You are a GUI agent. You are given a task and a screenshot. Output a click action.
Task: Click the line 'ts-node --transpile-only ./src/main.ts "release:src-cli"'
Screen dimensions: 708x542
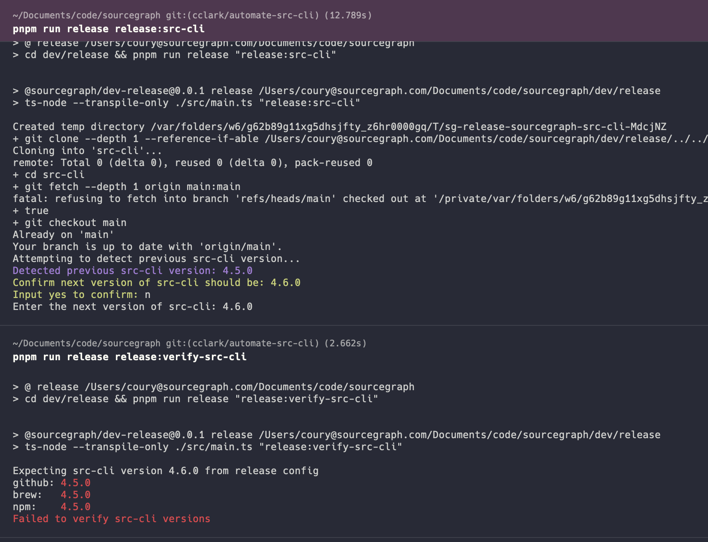(x=186, y=103)
